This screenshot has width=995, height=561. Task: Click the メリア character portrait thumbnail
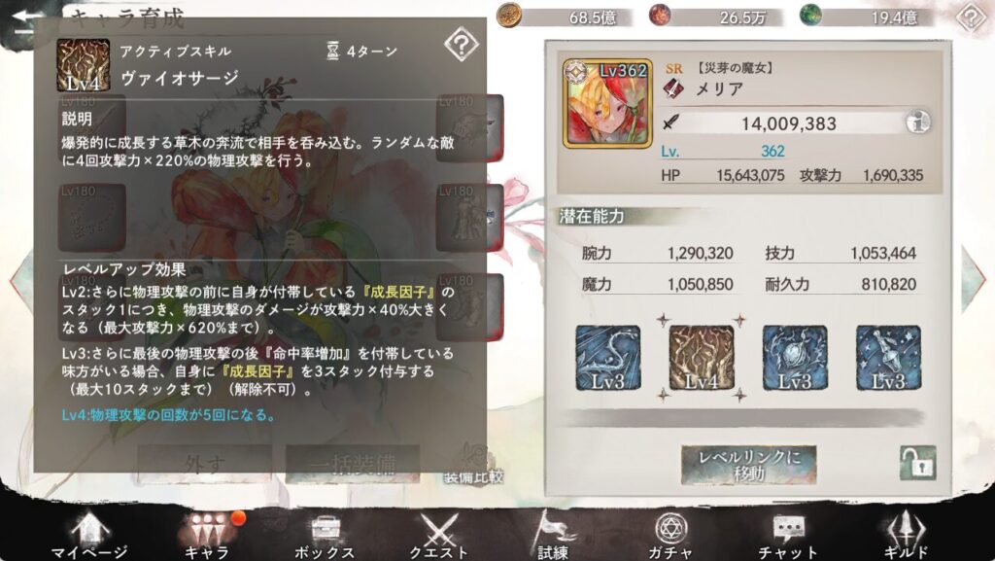tap(607, 103)
